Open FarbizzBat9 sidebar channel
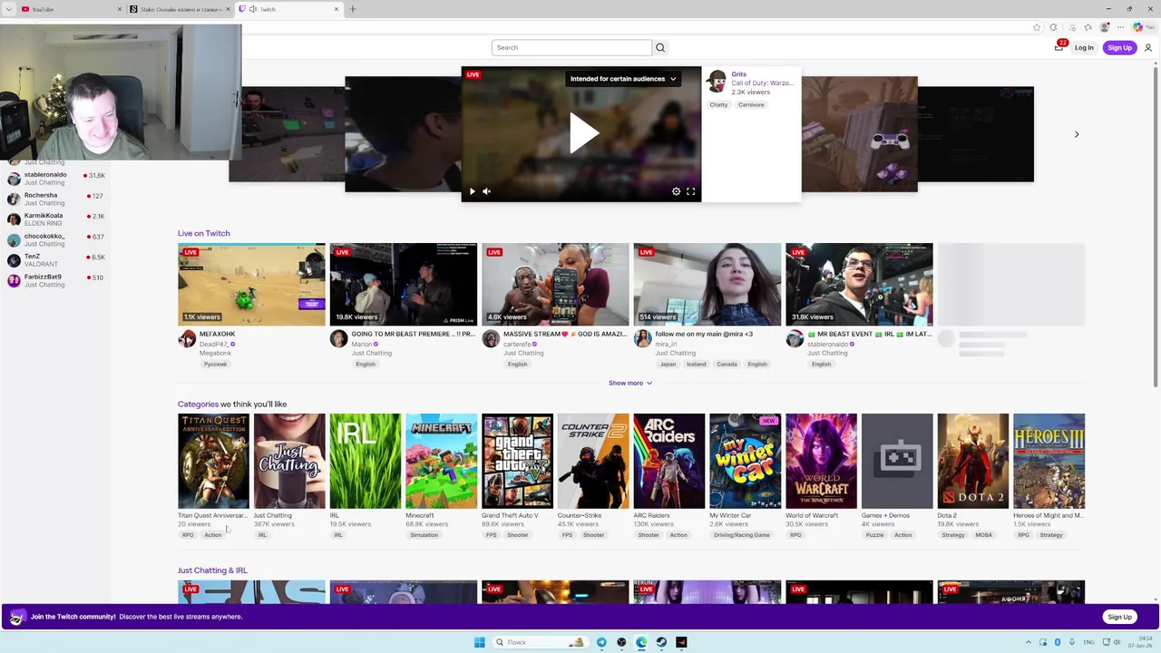Viewport: 1161px width, 653px height. tap(56, 280)
